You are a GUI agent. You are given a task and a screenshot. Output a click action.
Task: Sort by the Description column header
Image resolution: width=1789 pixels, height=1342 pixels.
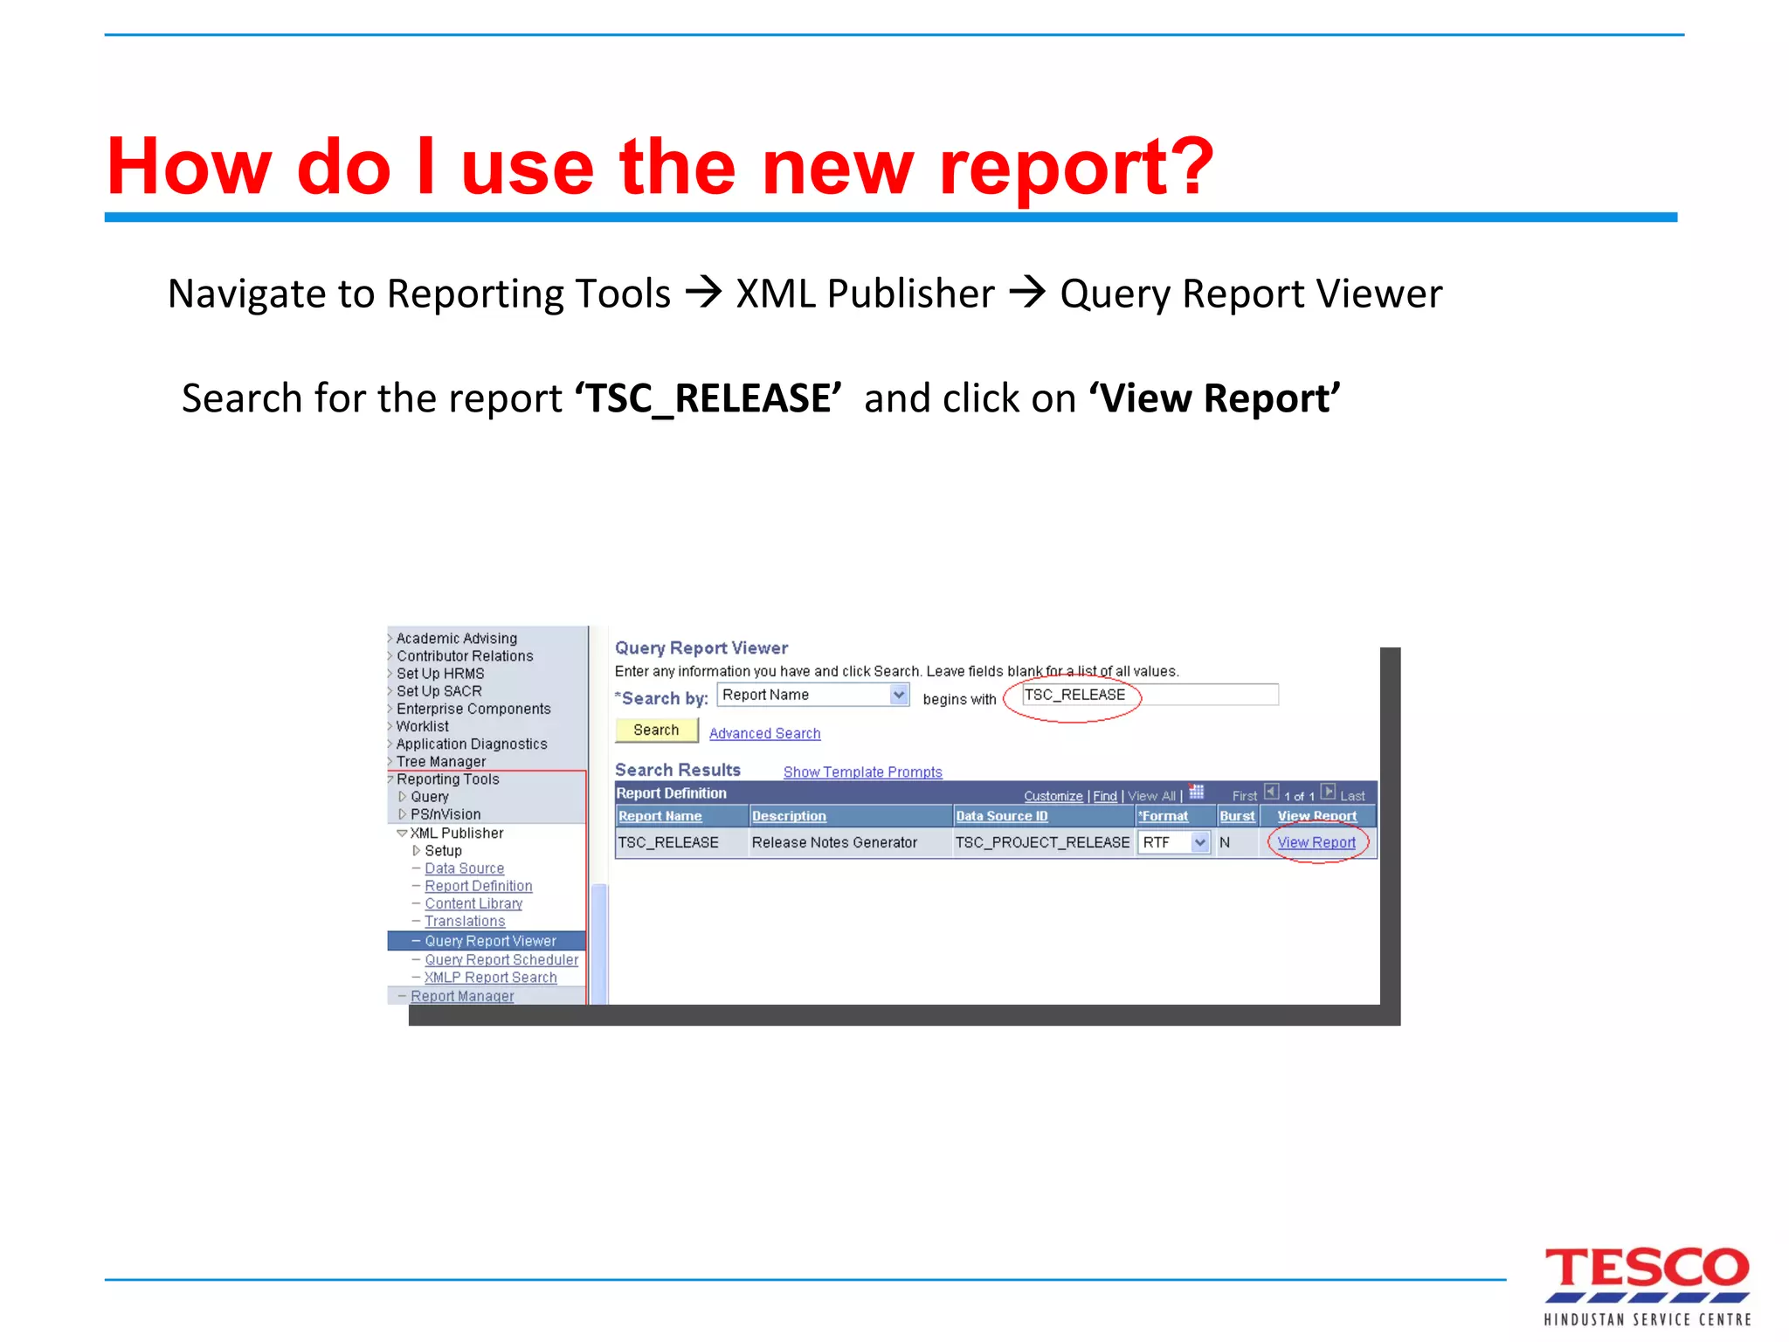789,816
